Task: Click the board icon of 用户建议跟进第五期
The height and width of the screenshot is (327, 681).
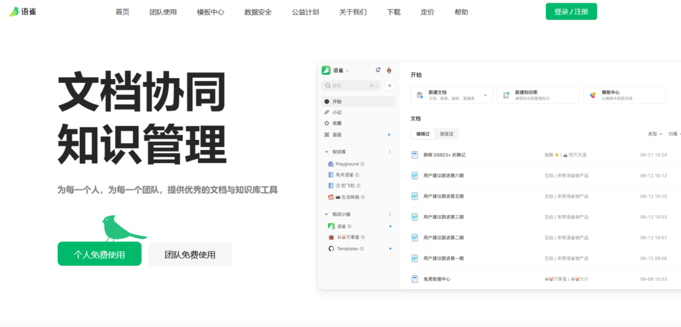Action: tap(414, 196)
